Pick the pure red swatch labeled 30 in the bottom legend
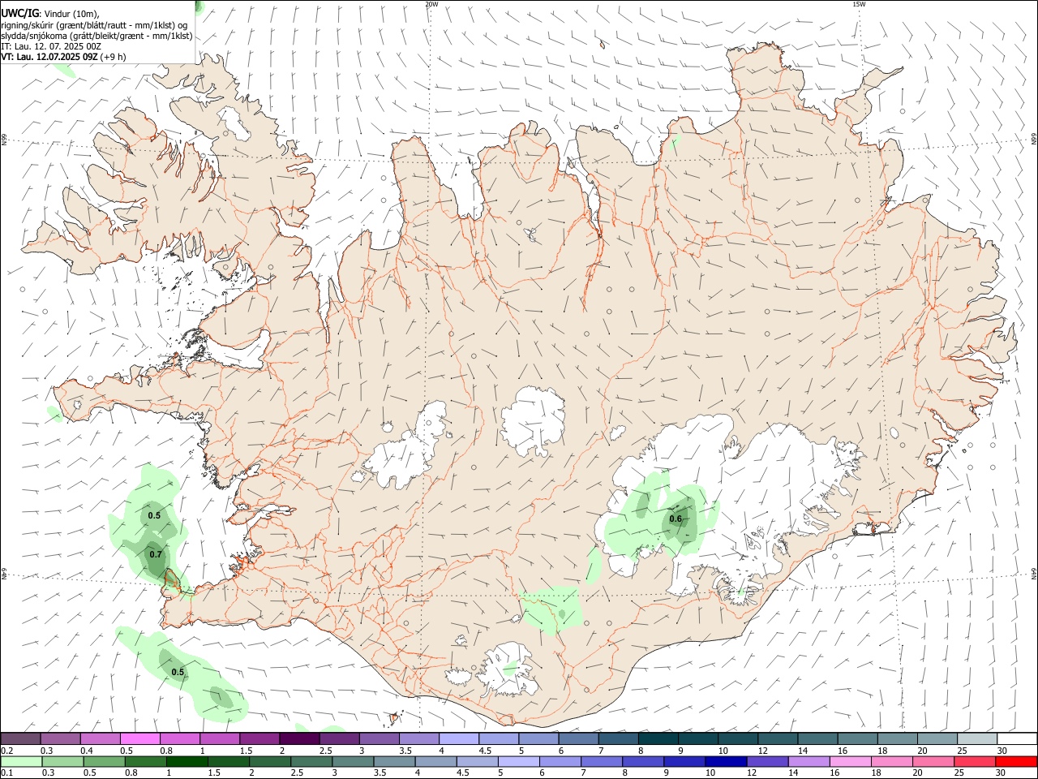The image size is (1038, 779). point(1016,762)
